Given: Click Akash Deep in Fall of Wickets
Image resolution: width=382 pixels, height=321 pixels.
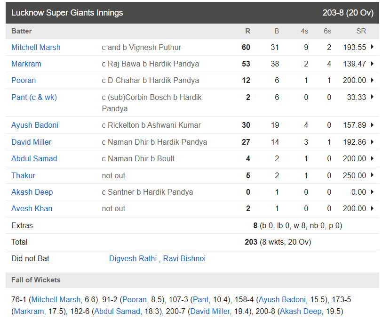Looking at the screenshot, I should point(301,311).
